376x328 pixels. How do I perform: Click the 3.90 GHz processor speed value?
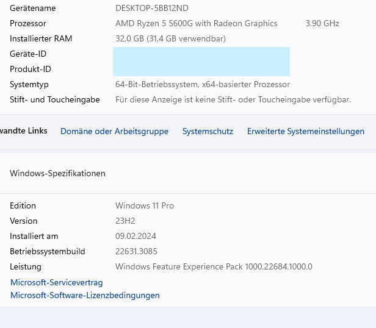coord(322,24)
